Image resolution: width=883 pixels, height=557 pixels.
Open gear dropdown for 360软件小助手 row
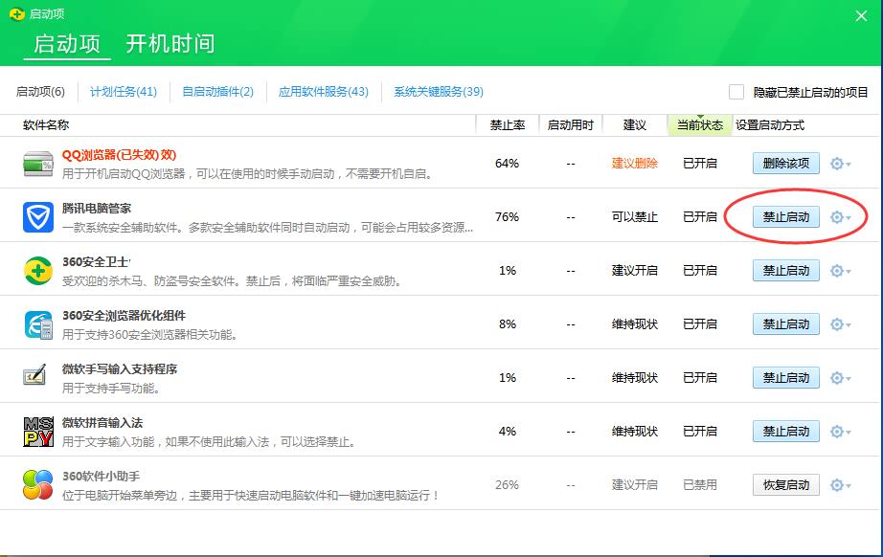click(x=840, y=485)
